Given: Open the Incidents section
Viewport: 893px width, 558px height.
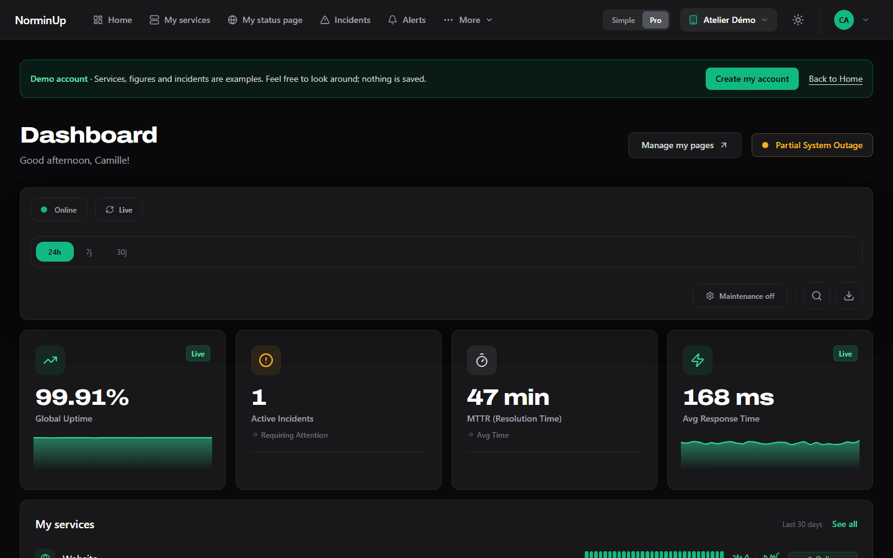Looking at the screenshot, I should coord(345,20).
